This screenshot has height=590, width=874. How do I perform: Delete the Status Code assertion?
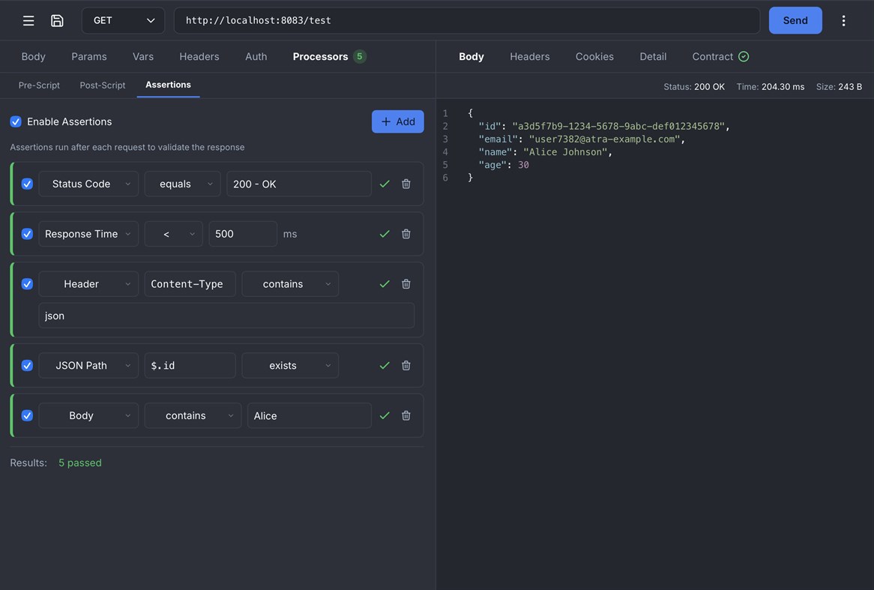point(406,184)
